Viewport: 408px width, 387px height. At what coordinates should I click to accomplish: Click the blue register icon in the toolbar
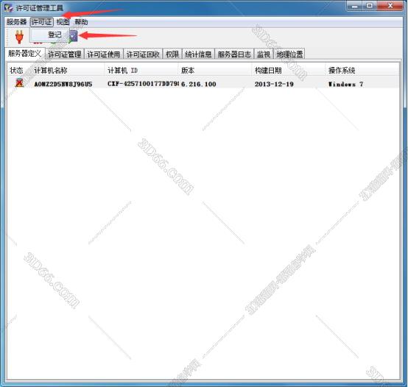pos(74,36)
